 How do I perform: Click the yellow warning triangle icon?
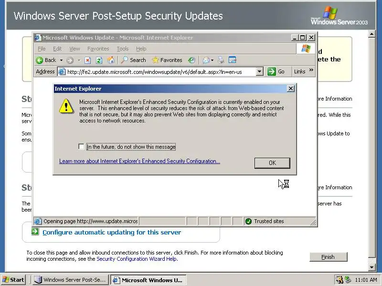click(x=66, y=106)
